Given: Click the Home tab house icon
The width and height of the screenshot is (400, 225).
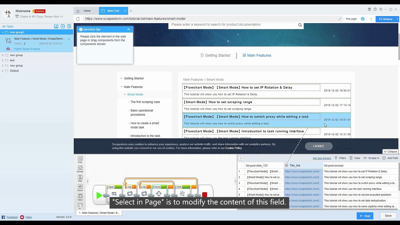Looking at the screenshot, I should click(x=78, y=11).
